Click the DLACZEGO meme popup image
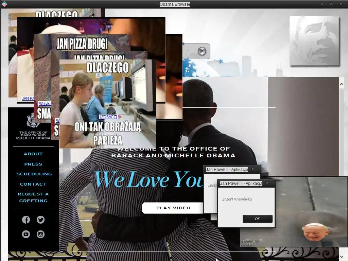 pyautogui.click(x=108, y=104)
